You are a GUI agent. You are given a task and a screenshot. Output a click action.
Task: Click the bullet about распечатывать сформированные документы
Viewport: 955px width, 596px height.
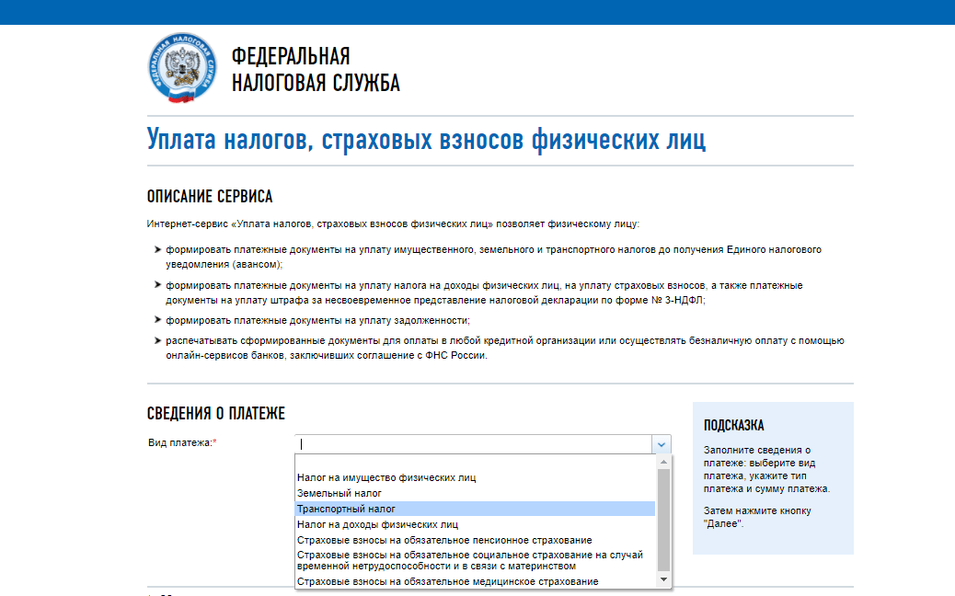pos(505,349)
